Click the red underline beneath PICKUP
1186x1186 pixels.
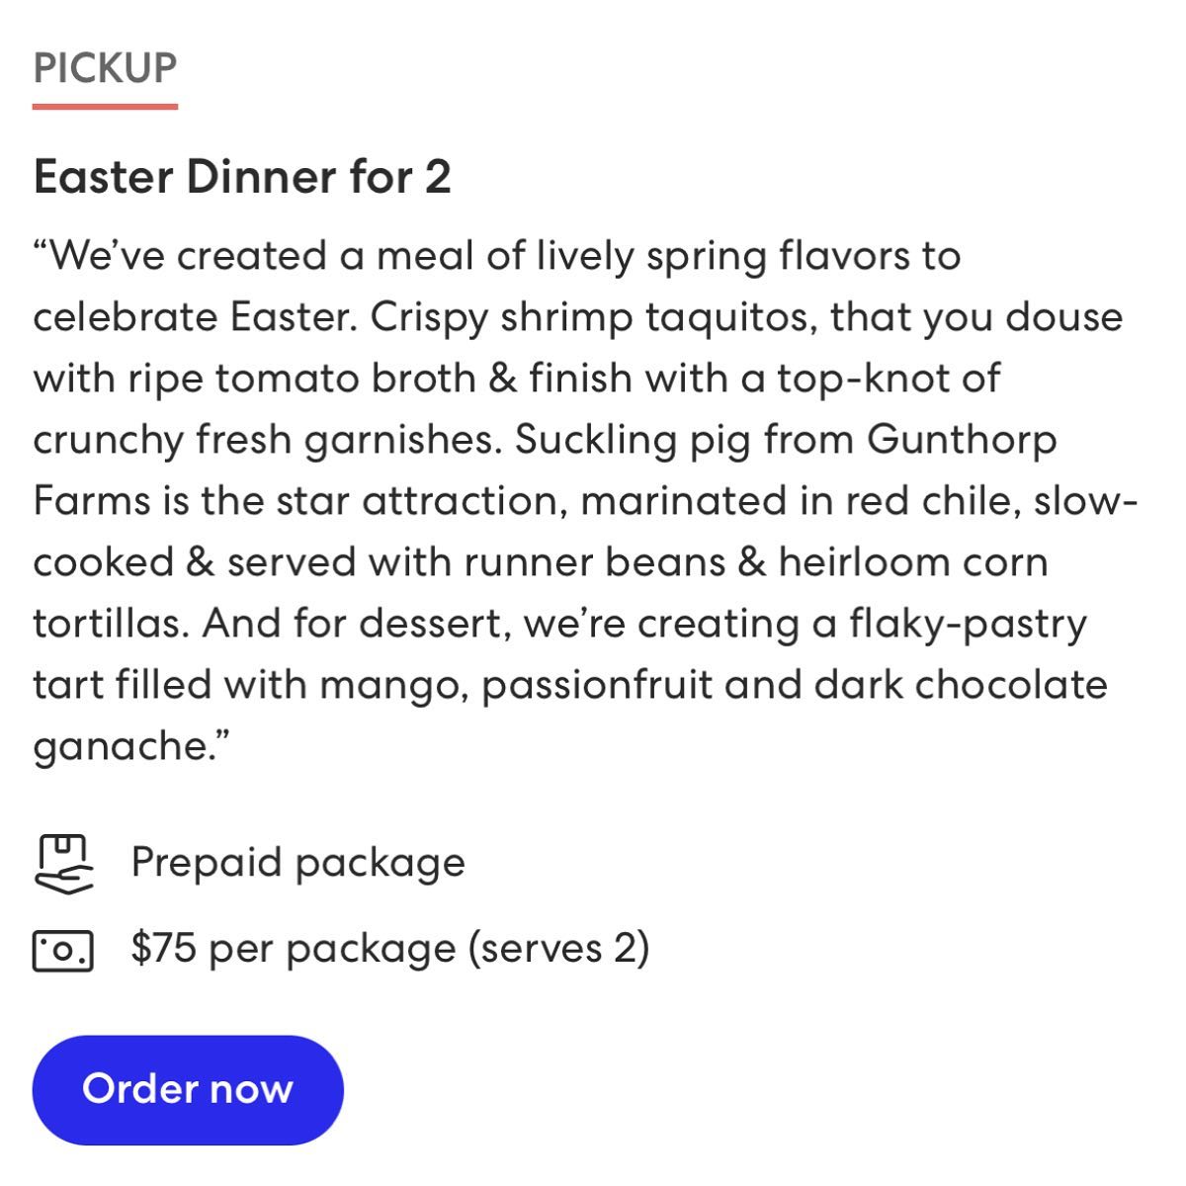[x=105, y=105]
